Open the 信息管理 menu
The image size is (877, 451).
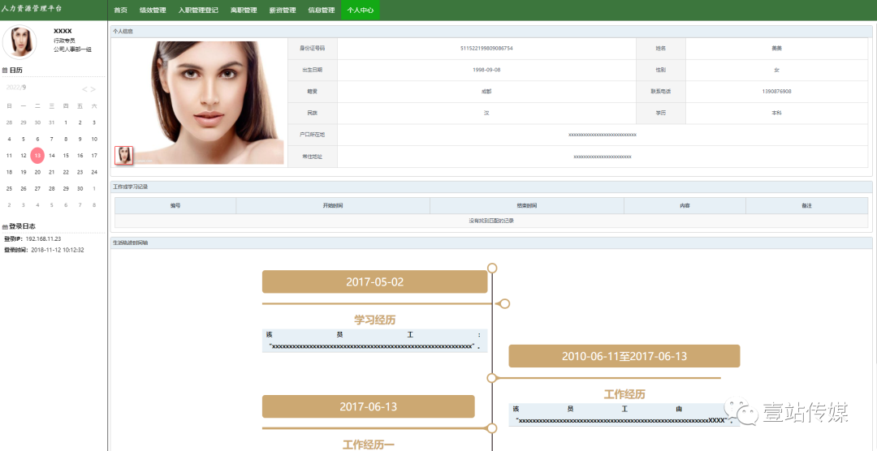click(322, 11)
